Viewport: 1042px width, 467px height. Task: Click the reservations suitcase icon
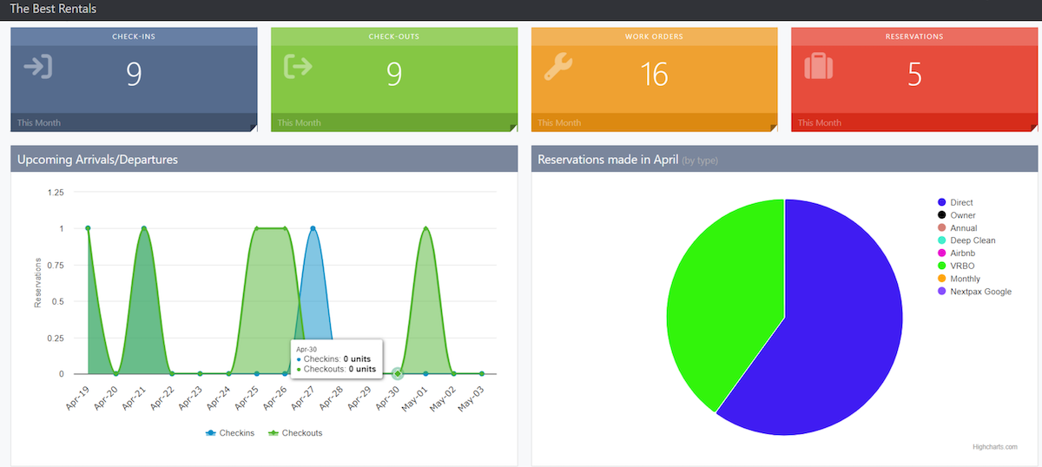coord(819,67)
